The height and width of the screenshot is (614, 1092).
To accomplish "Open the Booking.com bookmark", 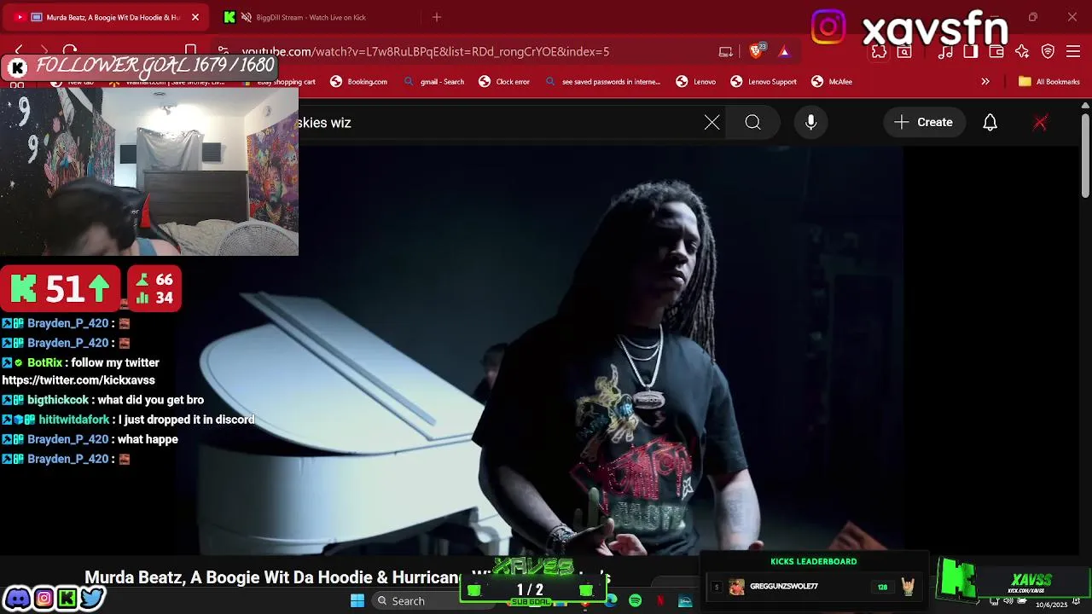I will (359, 82).
